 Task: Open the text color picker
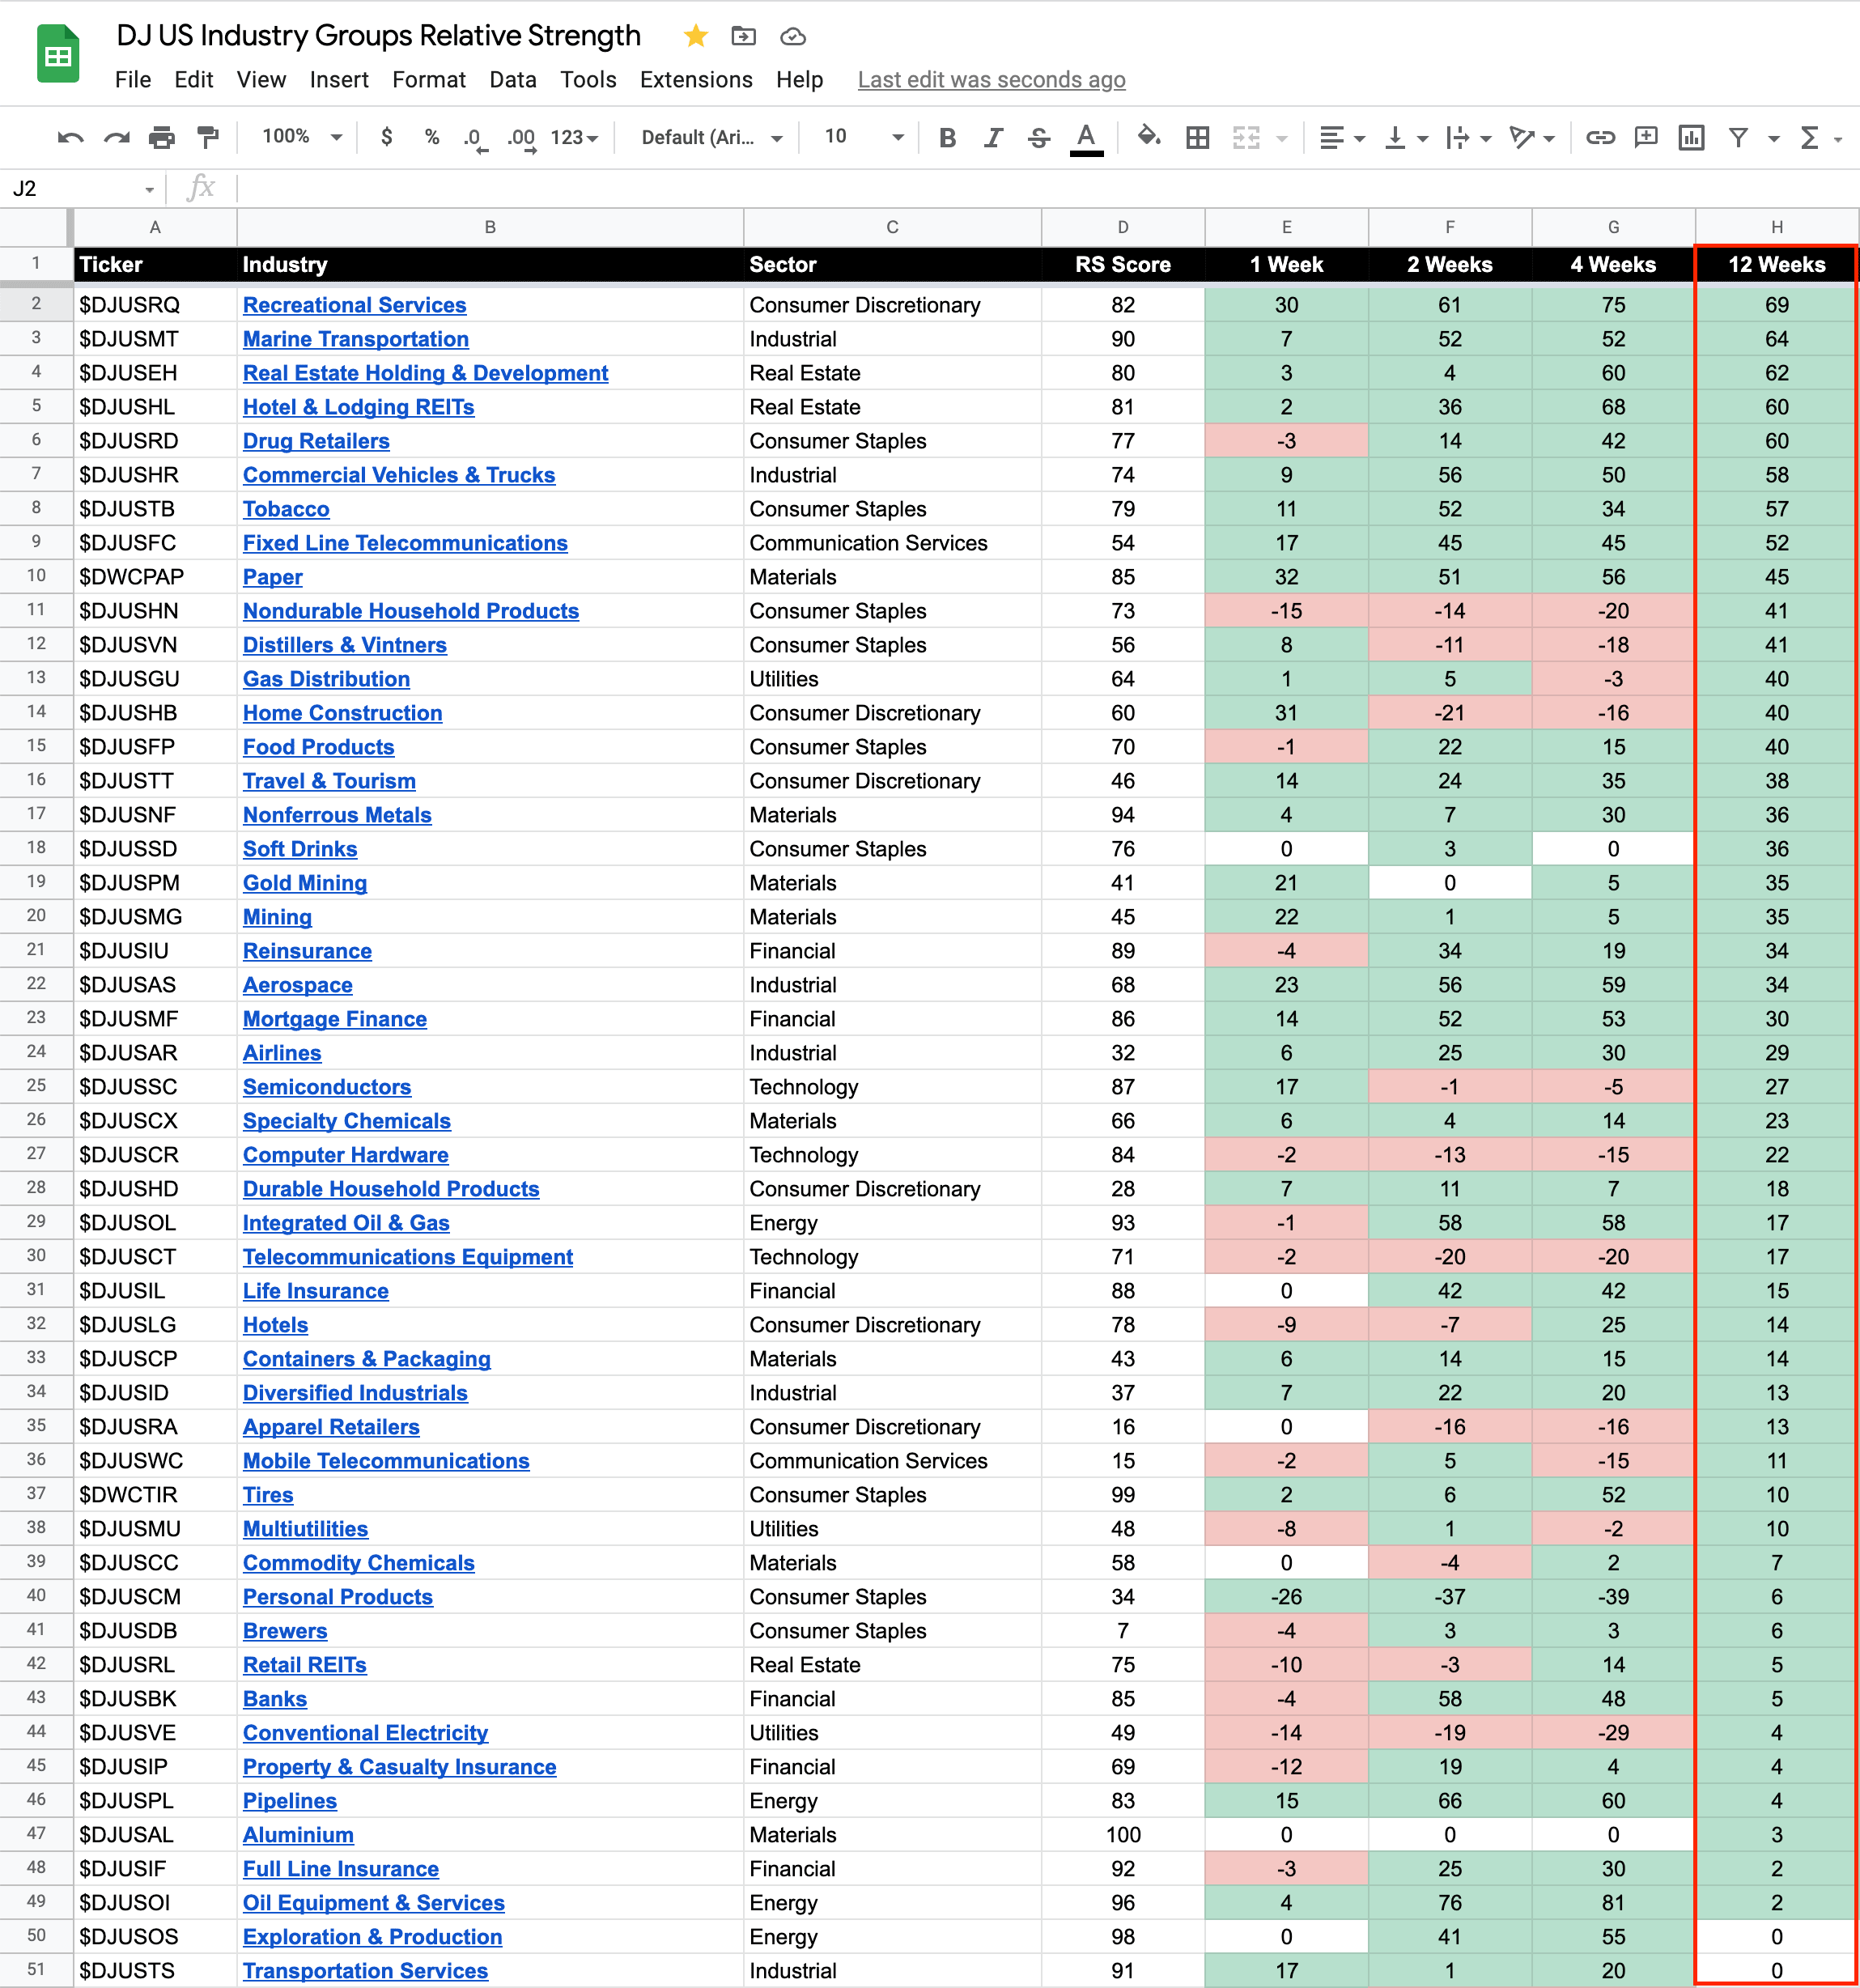click(x=1086, y=138)
